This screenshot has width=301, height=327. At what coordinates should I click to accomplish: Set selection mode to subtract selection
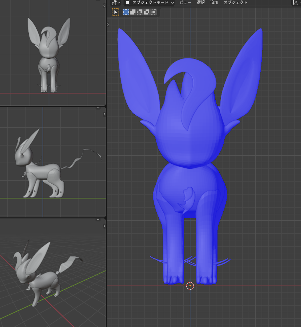point(140,12)
